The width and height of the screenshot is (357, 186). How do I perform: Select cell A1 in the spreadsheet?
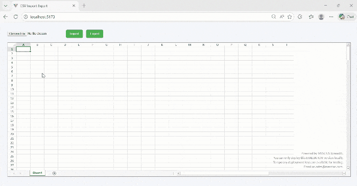point(23,49)
